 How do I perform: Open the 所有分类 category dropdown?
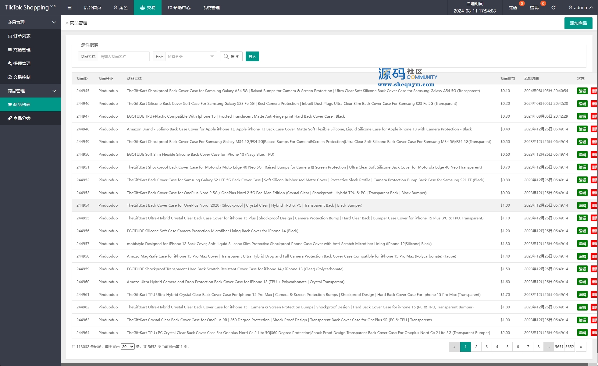click(x=191, y=56)
